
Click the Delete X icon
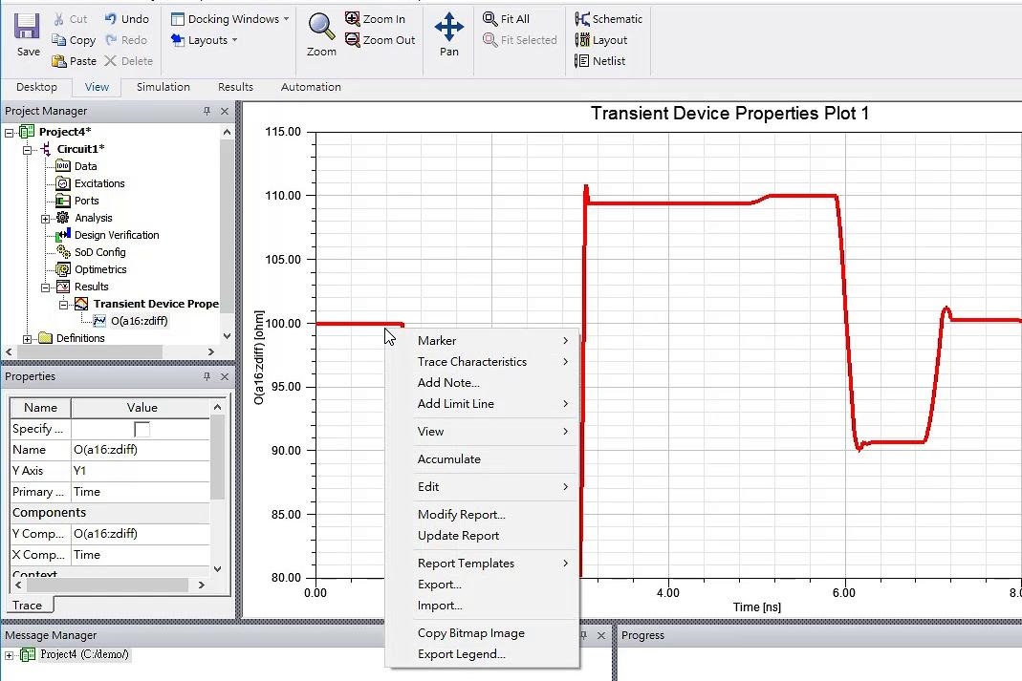pos(111,60)
